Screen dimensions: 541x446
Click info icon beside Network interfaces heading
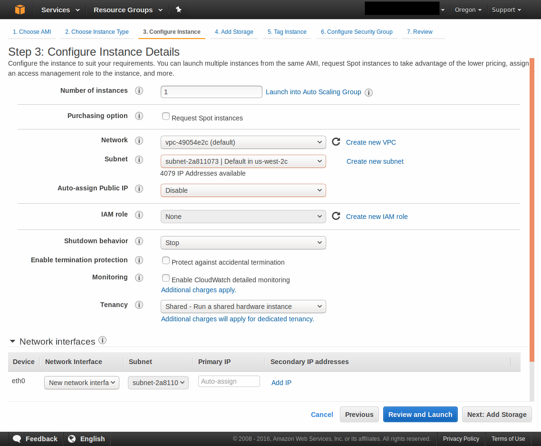click(102, 340)
